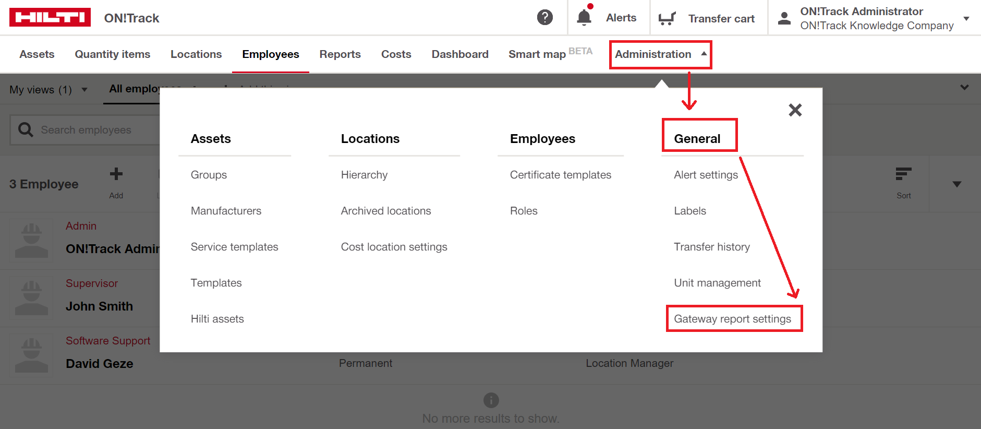Open Manufacturers under Assets
Screen dimensions: 981x429
[x=226, y=211]
